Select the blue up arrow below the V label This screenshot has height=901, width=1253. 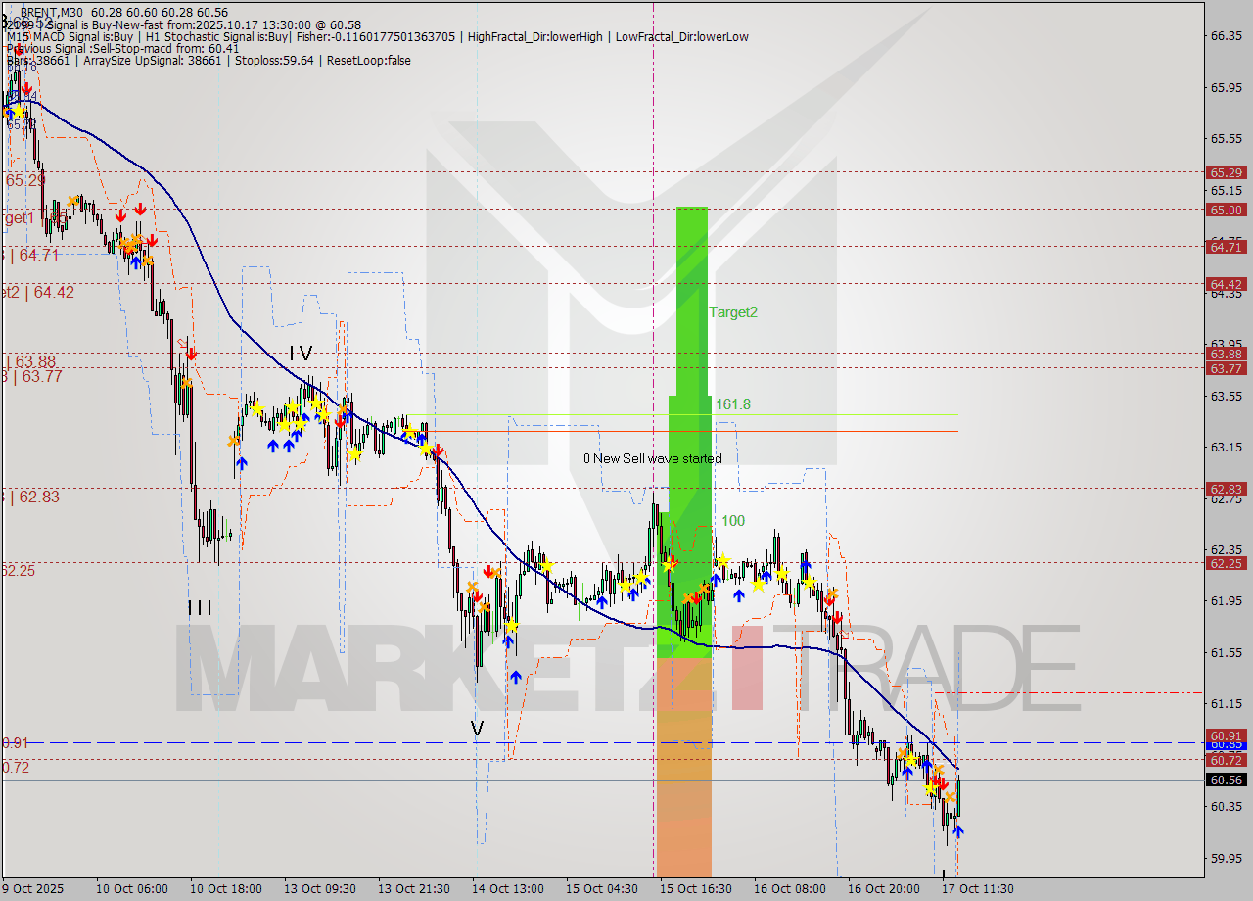514,676
